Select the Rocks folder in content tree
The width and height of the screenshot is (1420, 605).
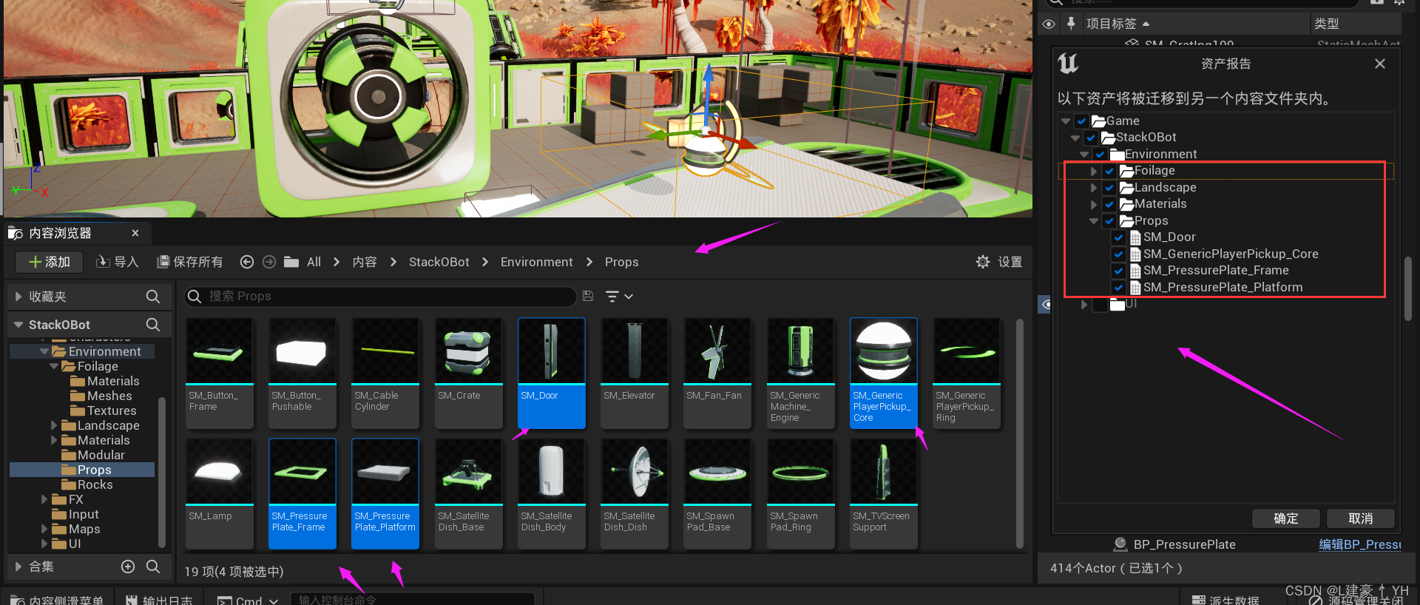coord(95,484)
